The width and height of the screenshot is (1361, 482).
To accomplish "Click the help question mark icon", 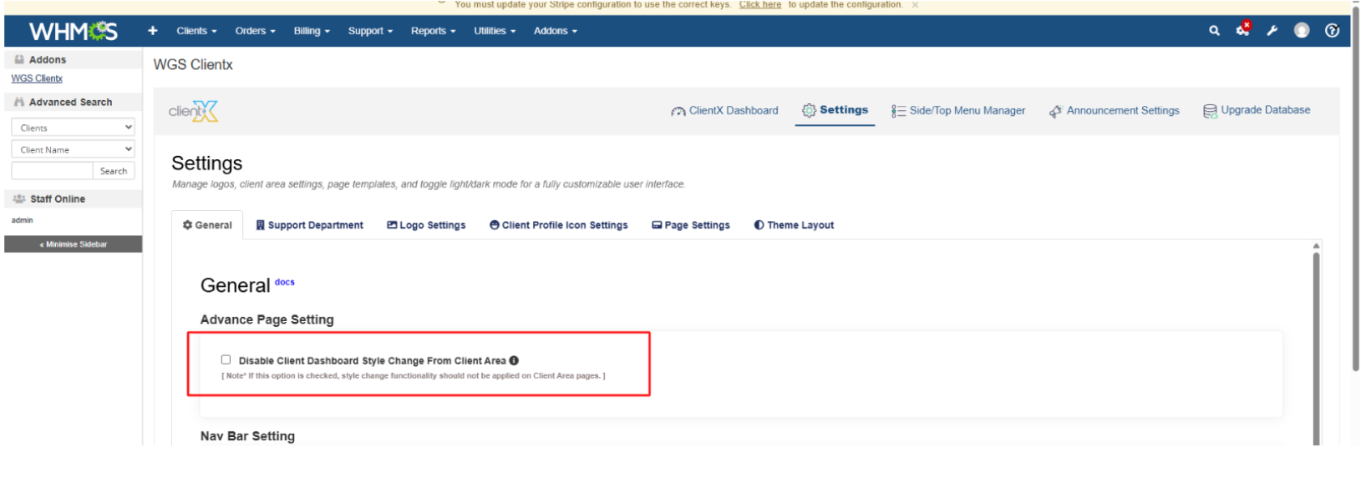I will tap(1332, 31).
